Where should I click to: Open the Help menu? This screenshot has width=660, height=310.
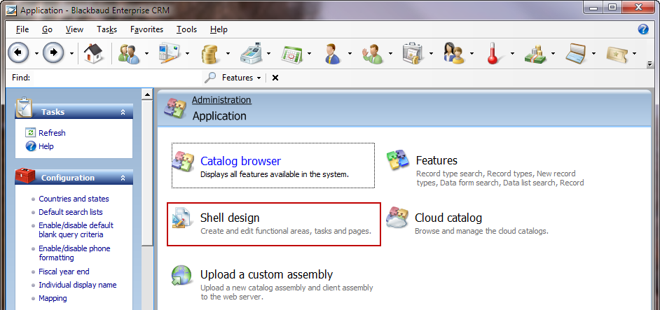[219, 29]
